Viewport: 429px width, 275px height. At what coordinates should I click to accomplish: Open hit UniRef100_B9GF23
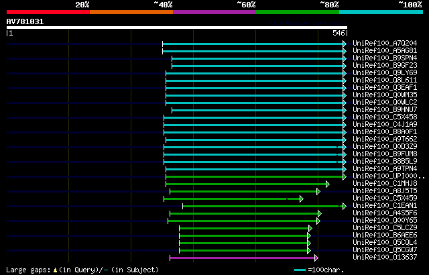[x=385, y=66]
